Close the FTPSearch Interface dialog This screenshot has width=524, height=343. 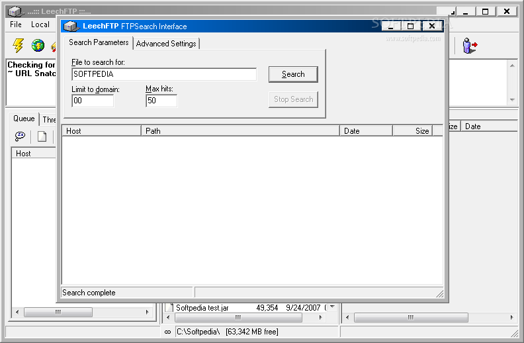pyautogui.click(x=432, y=26)
